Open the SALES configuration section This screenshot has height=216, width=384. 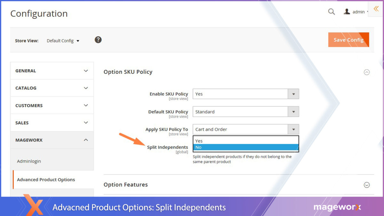coord(52,122)
